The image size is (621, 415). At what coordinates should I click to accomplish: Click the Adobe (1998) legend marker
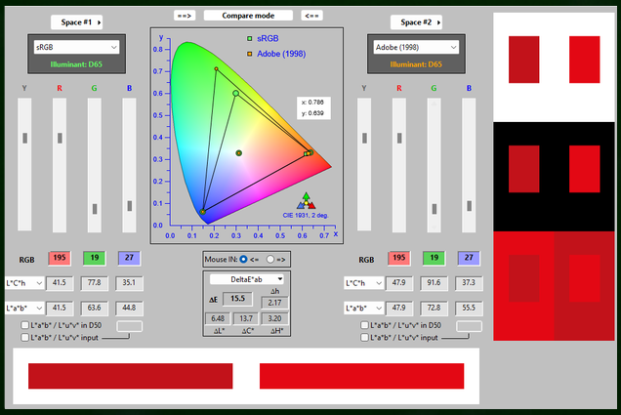coord(250,54)
